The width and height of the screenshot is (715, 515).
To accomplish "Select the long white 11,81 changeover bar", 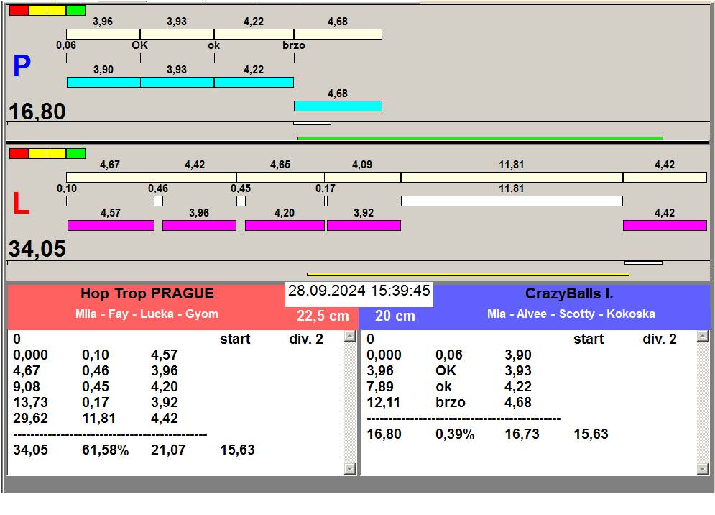I will click(x=512, y=201).
